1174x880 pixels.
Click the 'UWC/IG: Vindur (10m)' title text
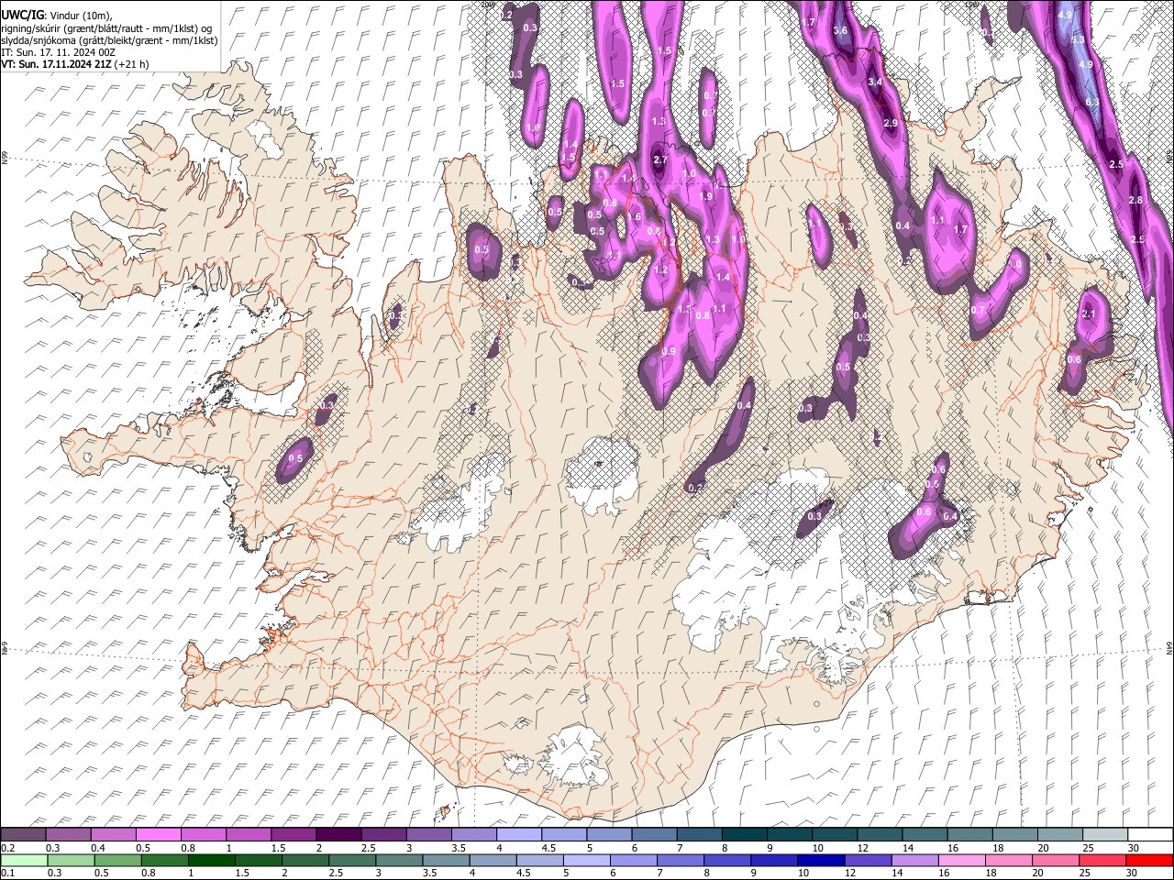(x=57, y=16)
